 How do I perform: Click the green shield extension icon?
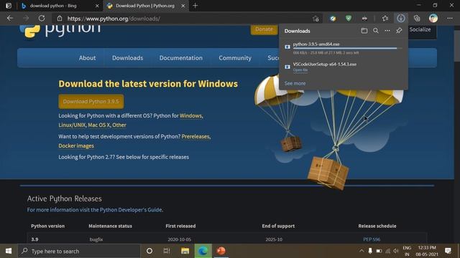(349, 19)
